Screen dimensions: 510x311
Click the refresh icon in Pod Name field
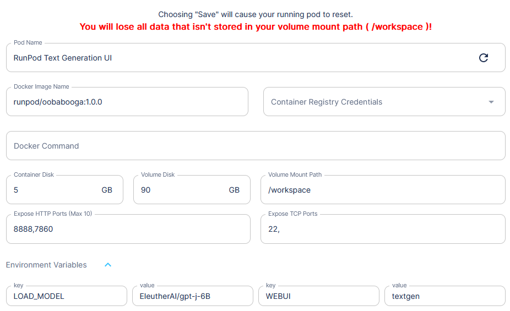pyautogui.click(x=484, y=58)
